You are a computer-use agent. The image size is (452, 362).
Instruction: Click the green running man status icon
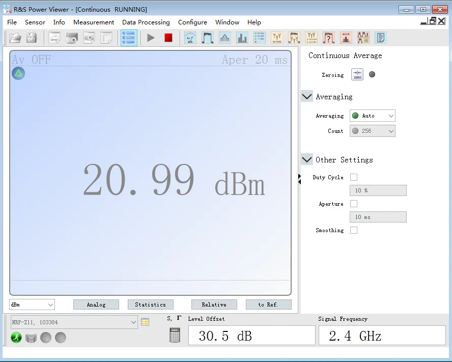(16, 337)
